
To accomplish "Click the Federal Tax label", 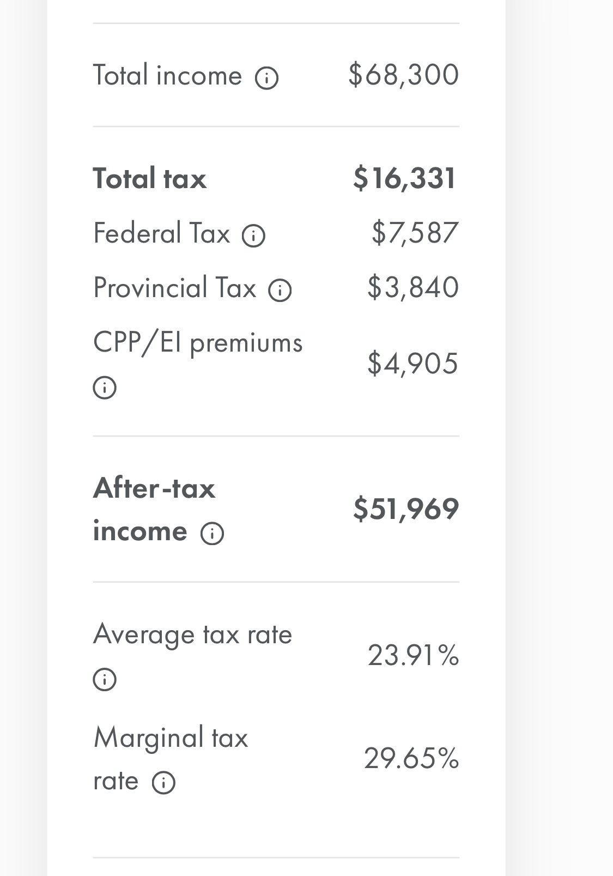I will coord(162,233).
